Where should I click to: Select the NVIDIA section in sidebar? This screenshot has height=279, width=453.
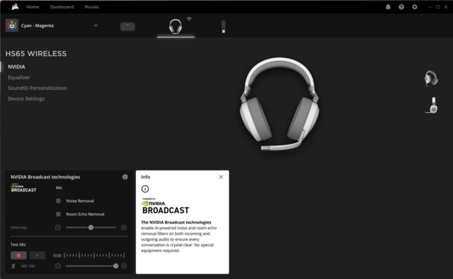(x=16, y=67)
